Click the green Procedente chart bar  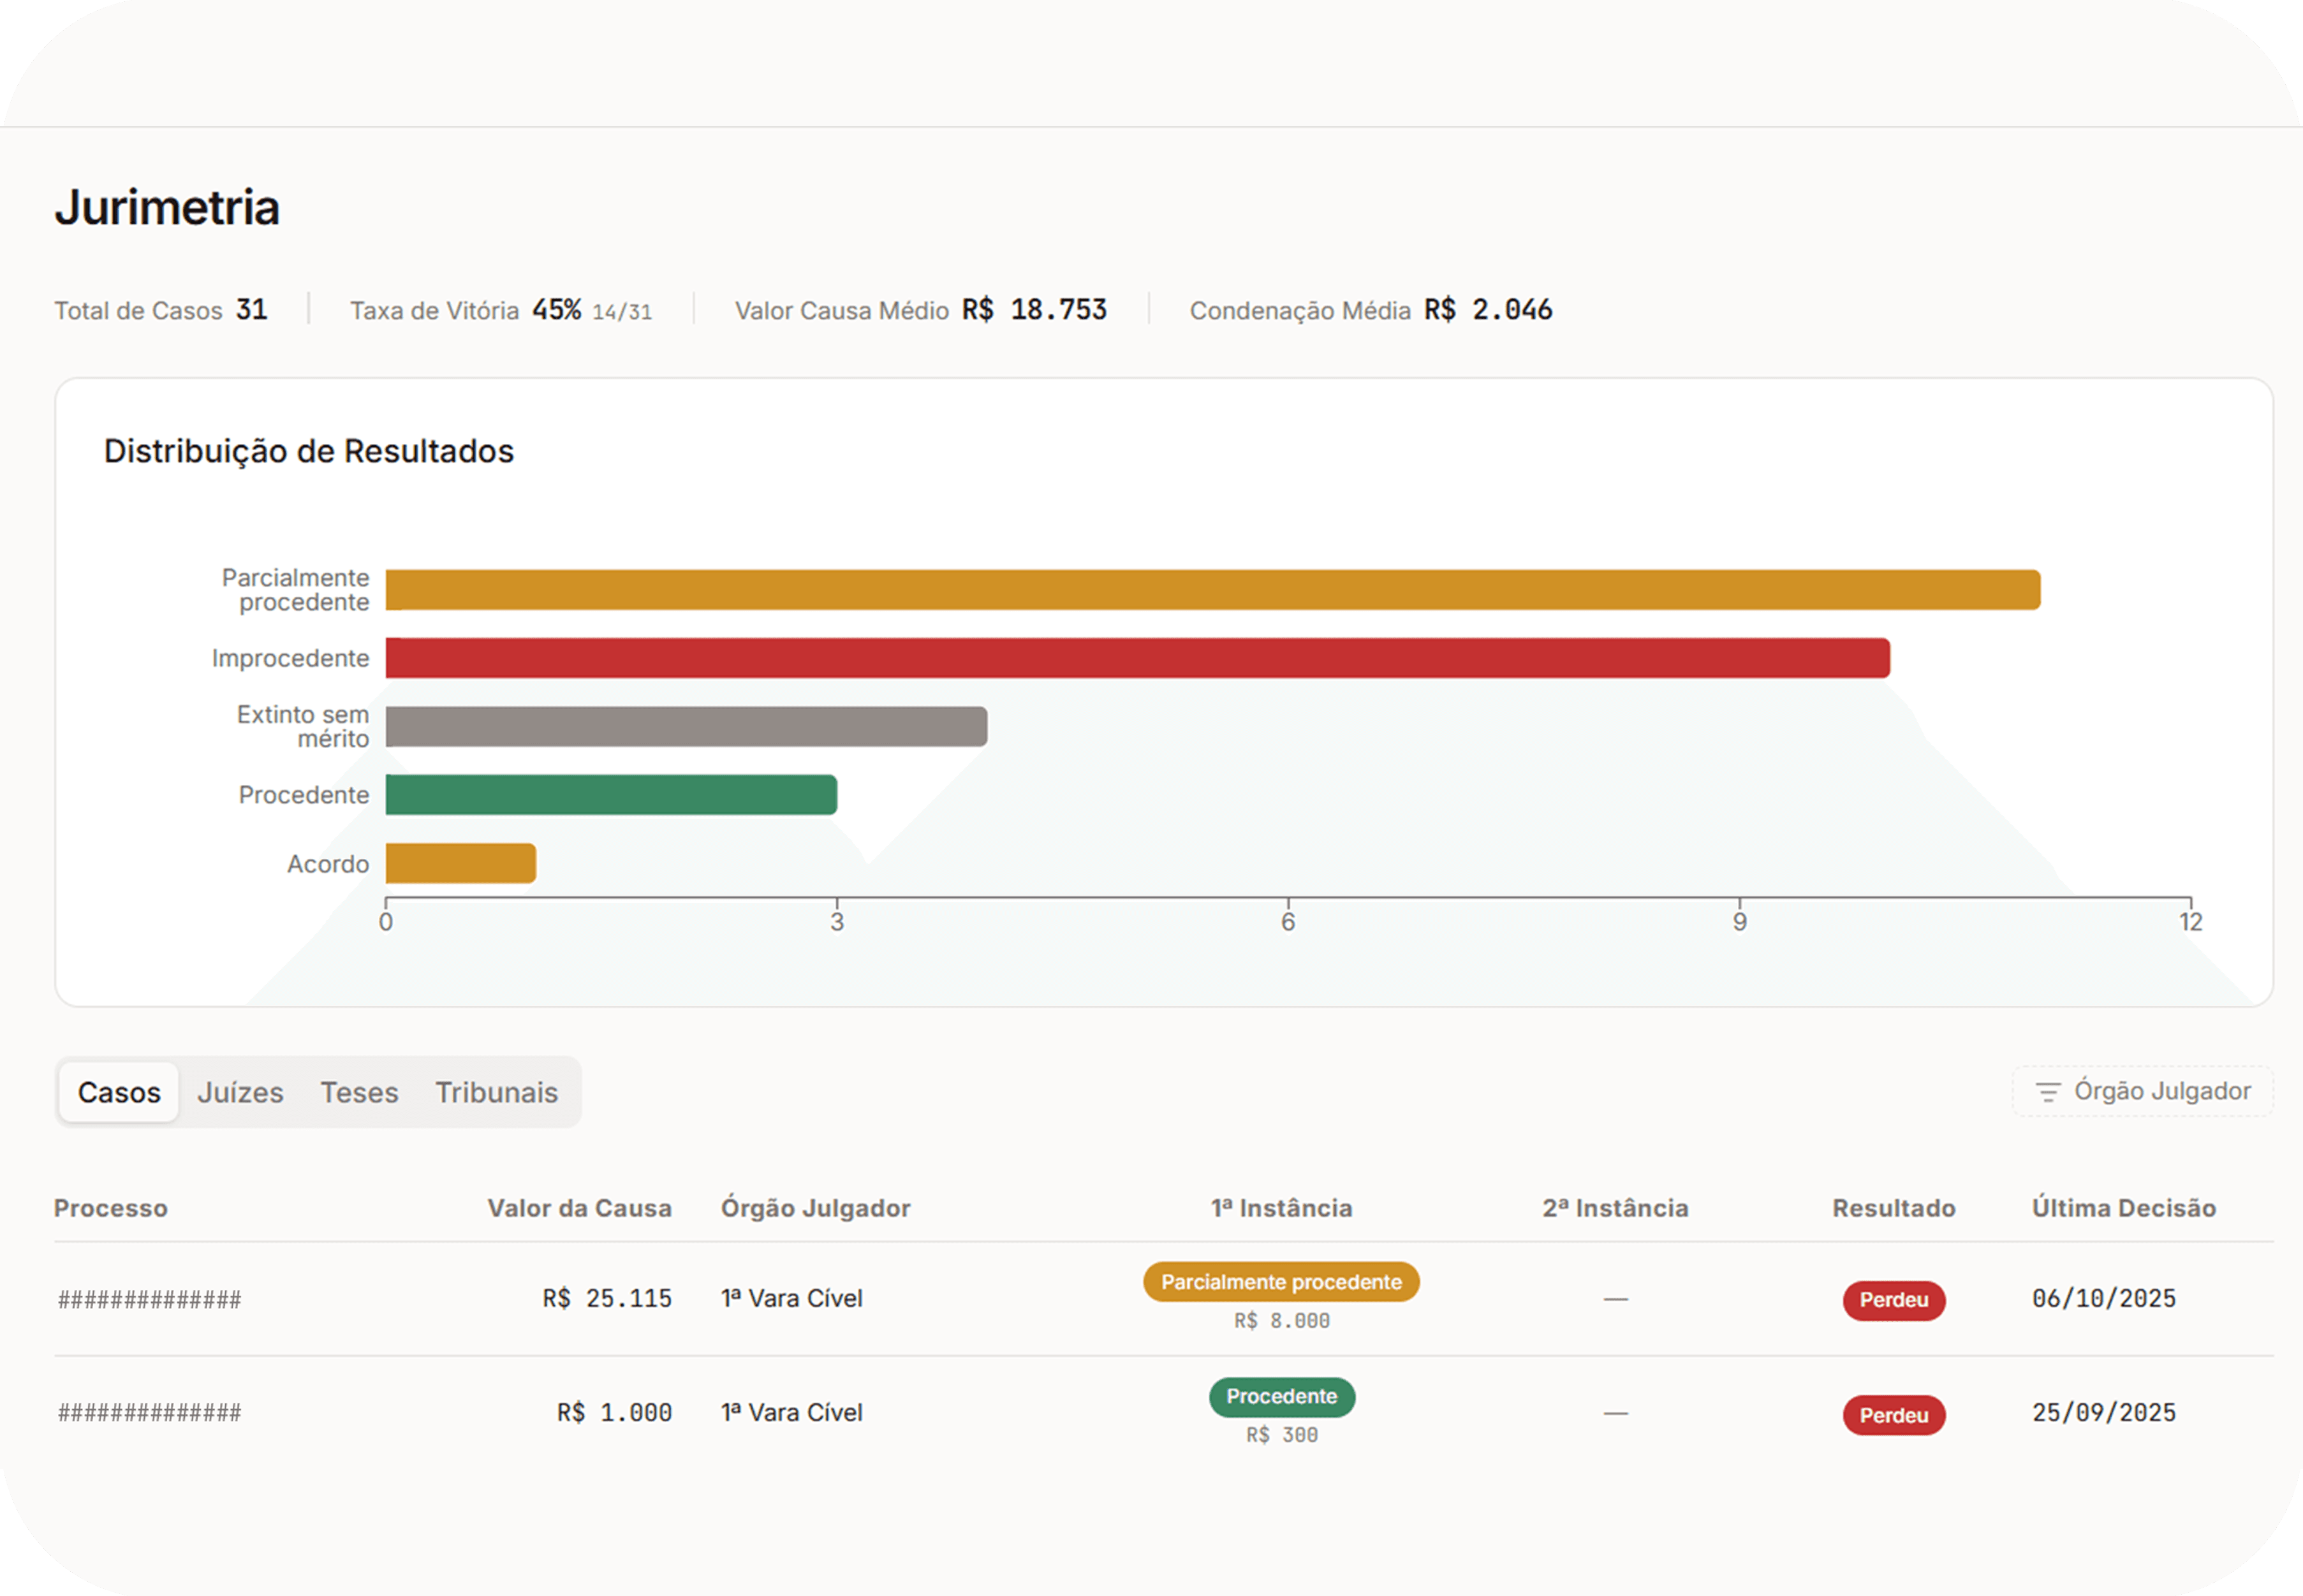tap(611, 795)
